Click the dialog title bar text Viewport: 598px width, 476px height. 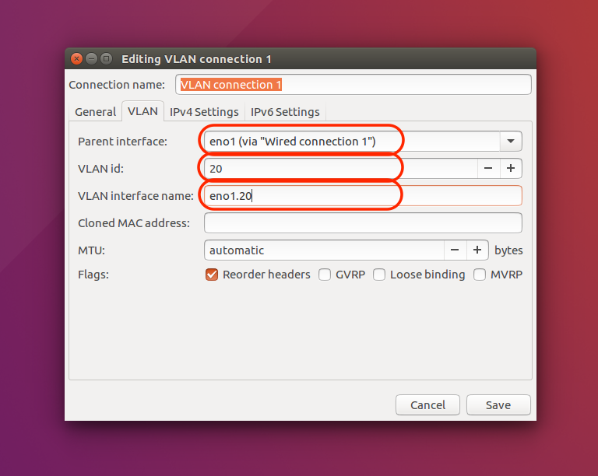pos(196,59)
